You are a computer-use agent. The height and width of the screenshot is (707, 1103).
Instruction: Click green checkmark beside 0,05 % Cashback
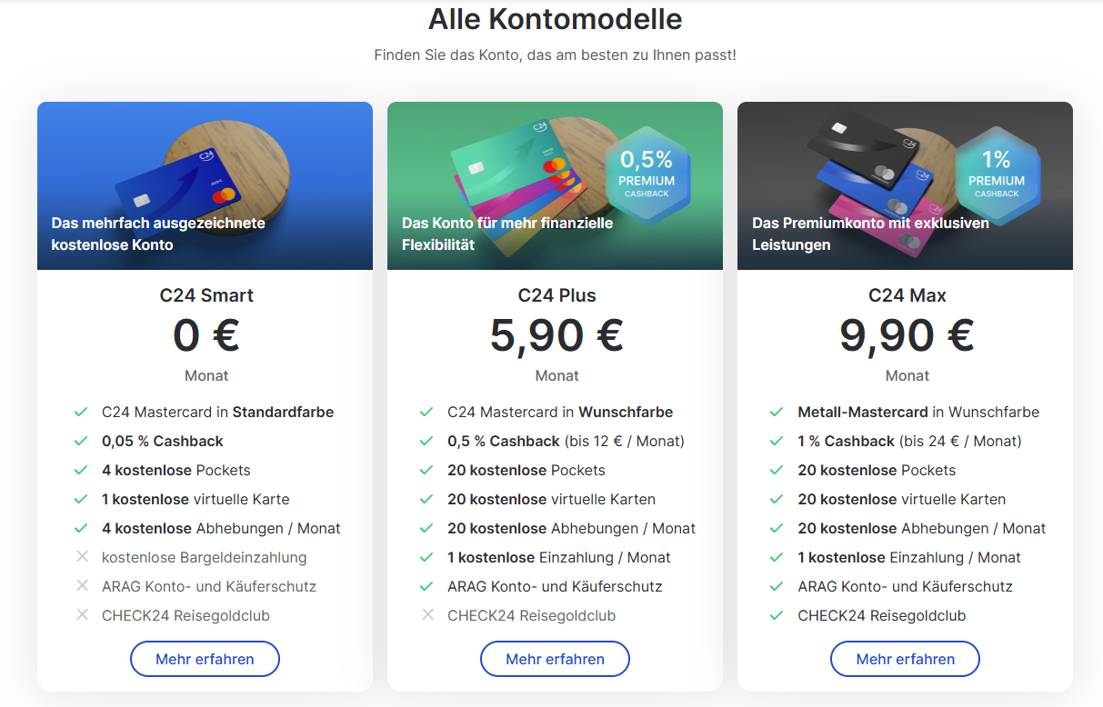point(81,441)
